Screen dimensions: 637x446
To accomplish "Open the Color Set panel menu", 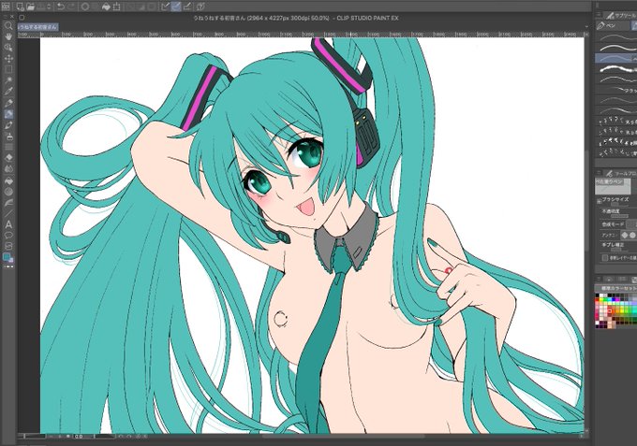I will click(x=599, y=279).
